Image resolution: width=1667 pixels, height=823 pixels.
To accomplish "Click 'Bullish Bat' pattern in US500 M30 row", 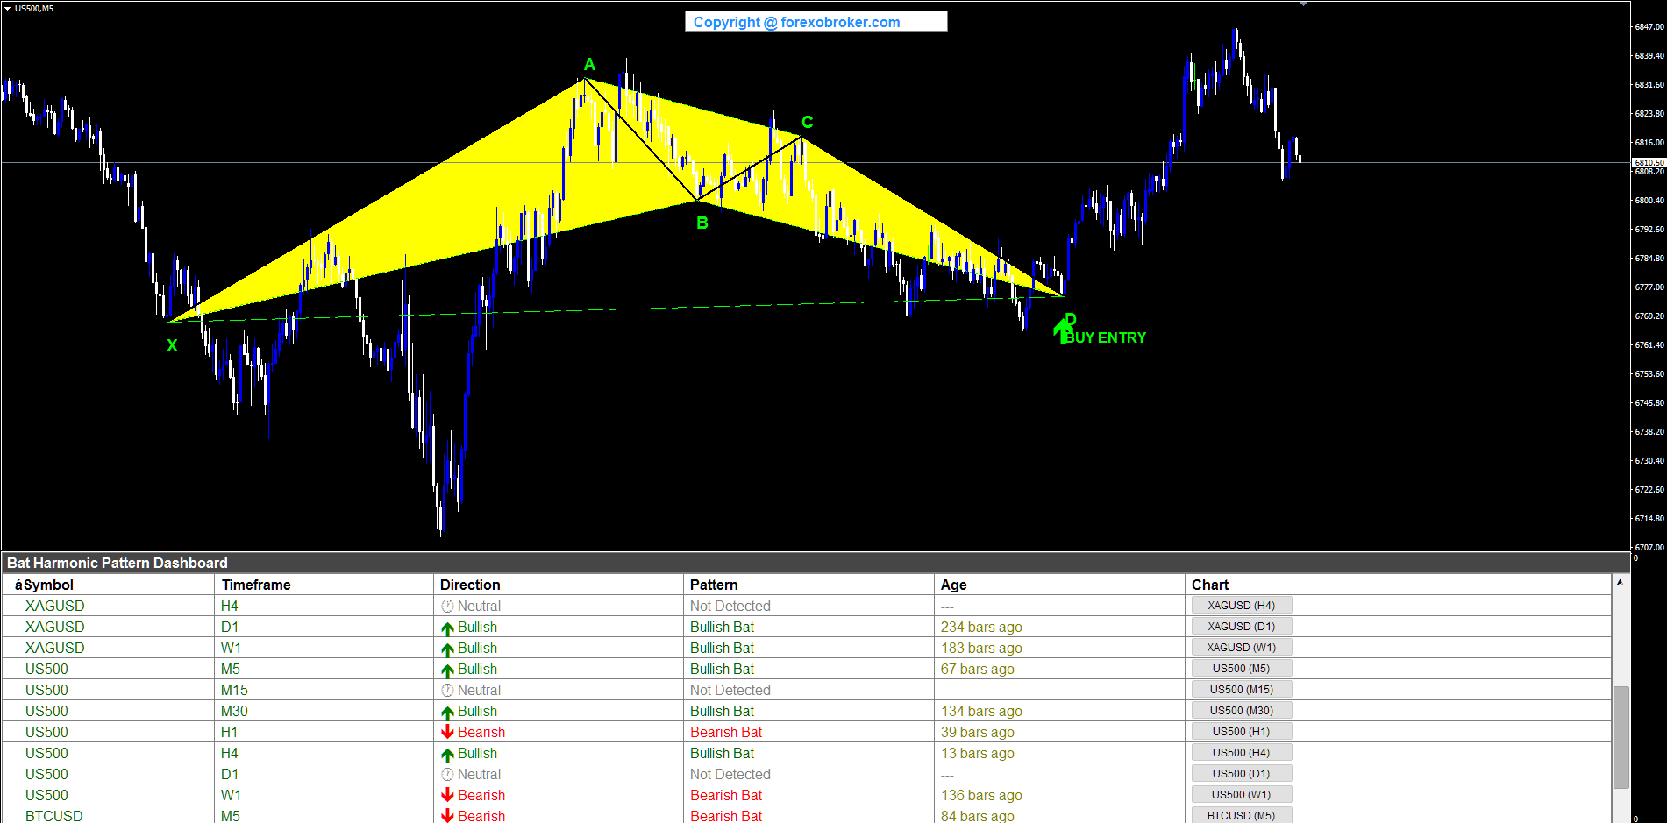I will coord(722,711).
